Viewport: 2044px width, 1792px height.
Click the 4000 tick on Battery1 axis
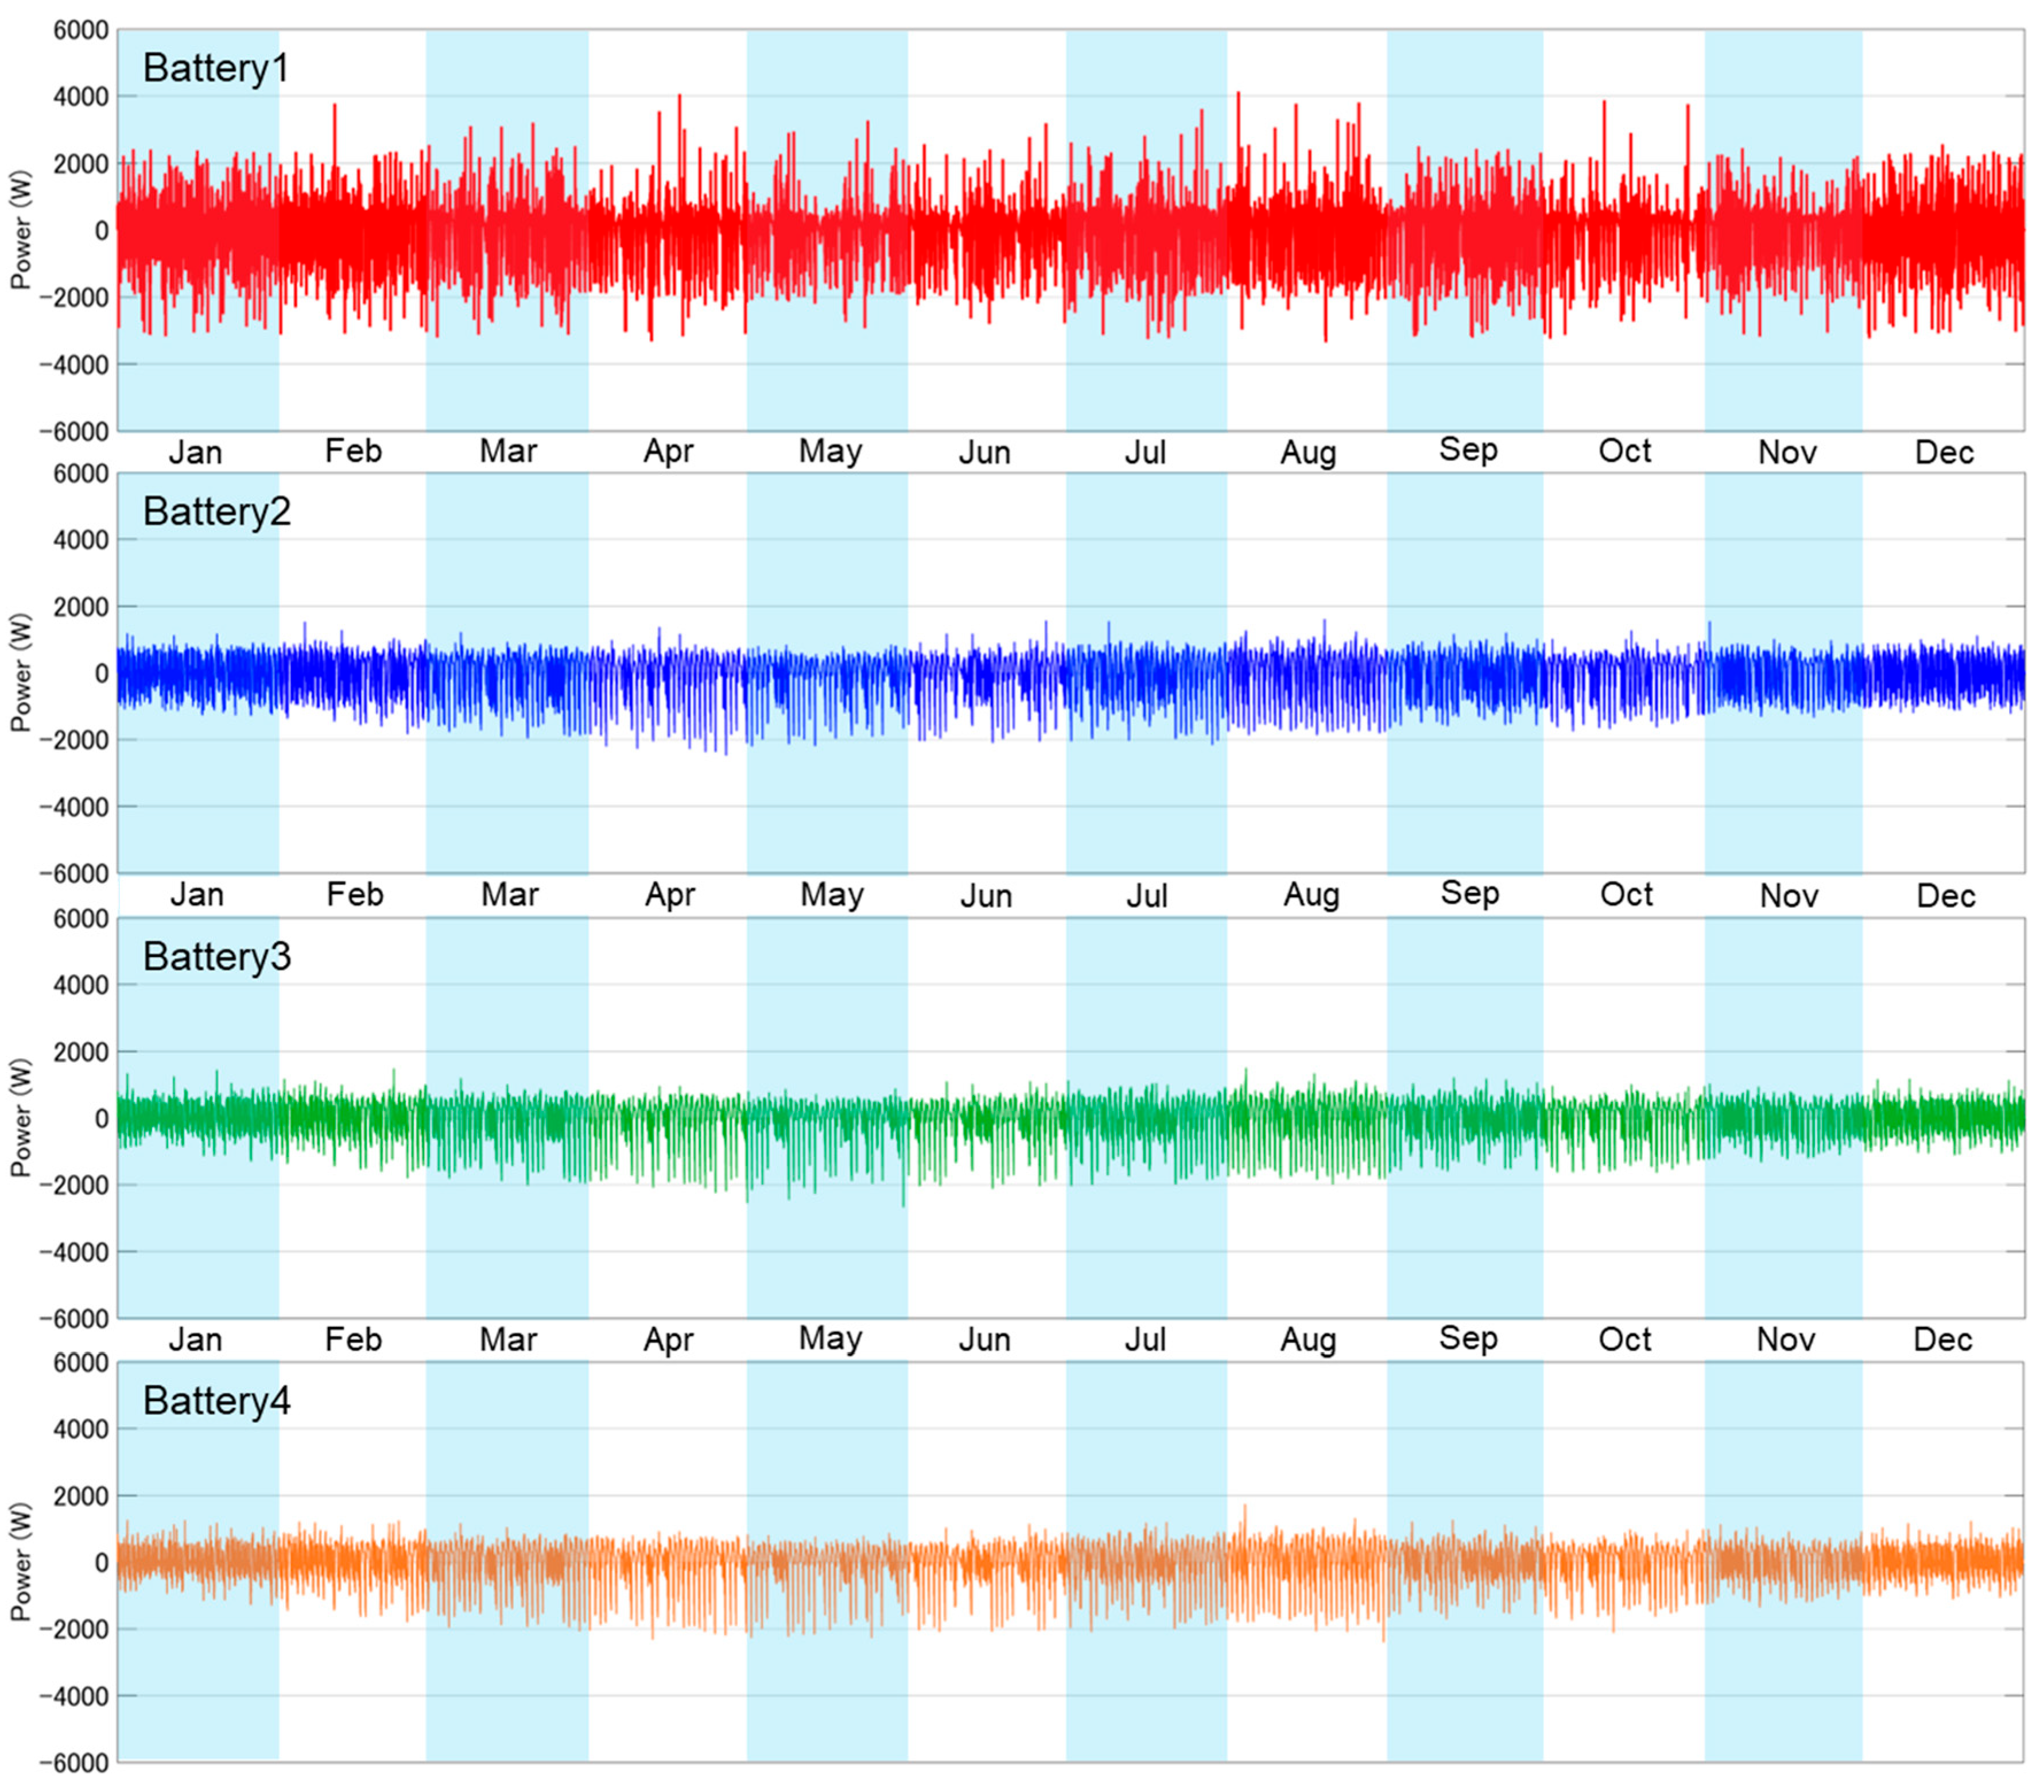81,98
